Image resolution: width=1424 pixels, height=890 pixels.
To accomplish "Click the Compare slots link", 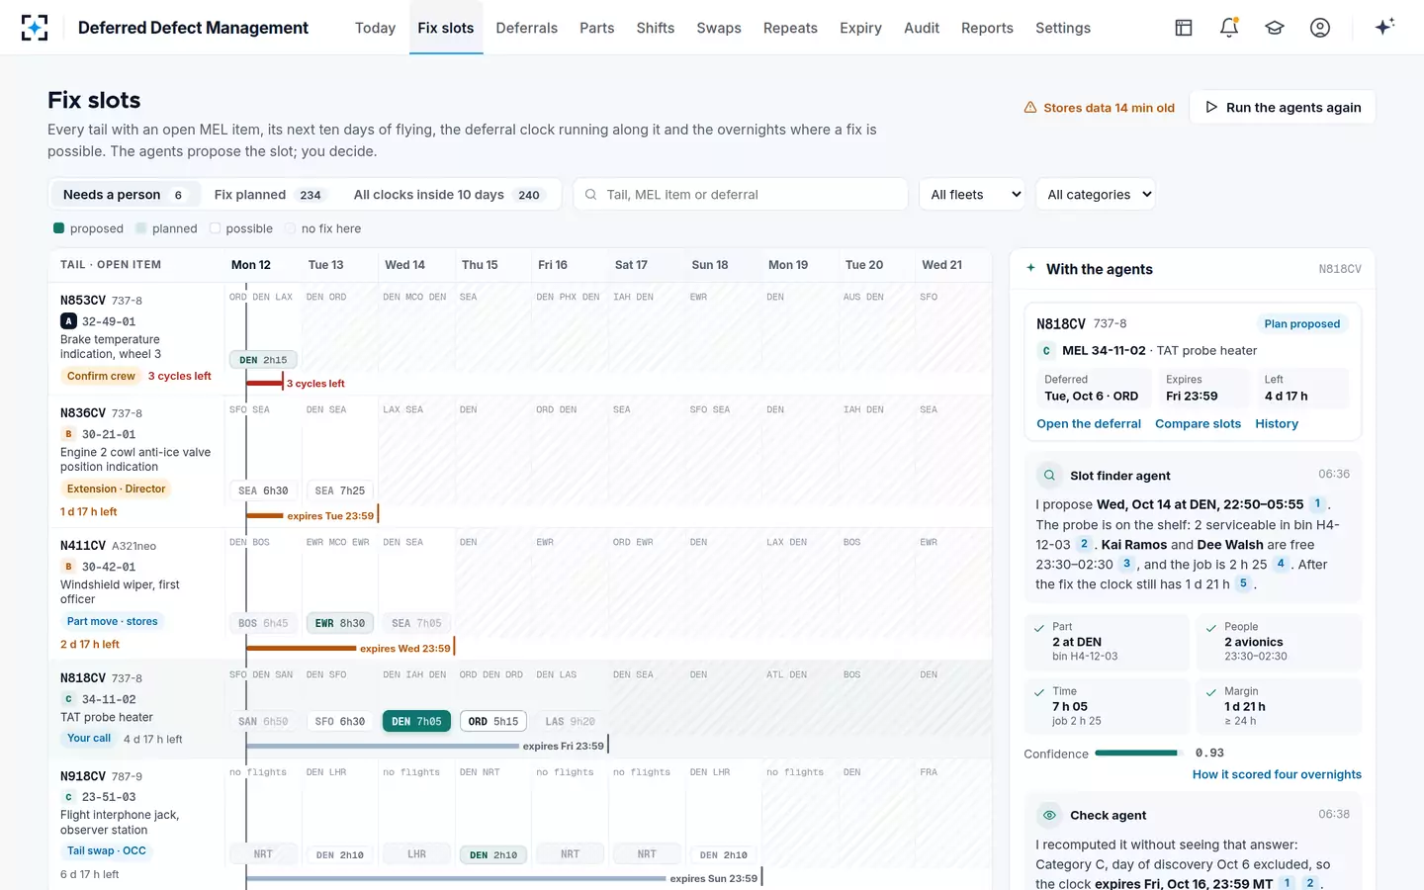I will click(x=1198, y=424).
